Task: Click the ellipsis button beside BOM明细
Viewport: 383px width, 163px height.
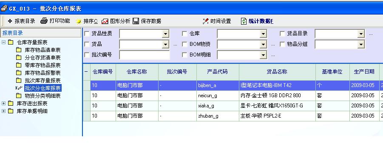Action: [273, 56]
